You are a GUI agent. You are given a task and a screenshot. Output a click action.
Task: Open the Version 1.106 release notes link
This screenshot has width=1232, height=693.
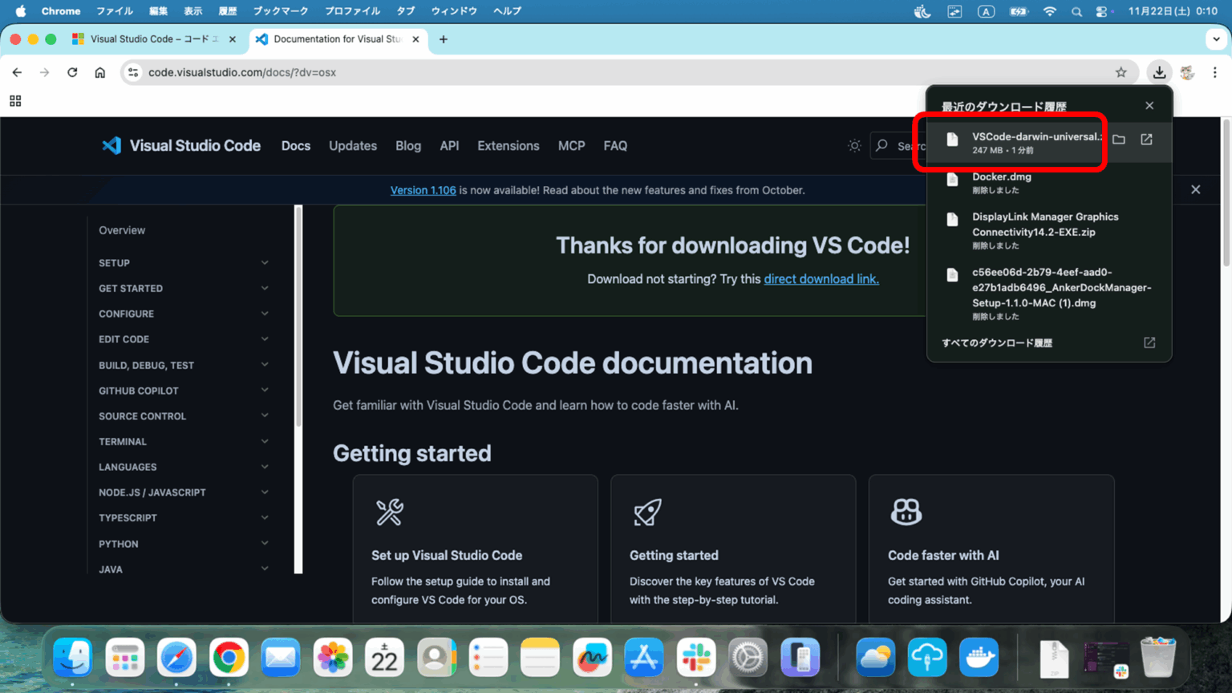pos(423,190)
